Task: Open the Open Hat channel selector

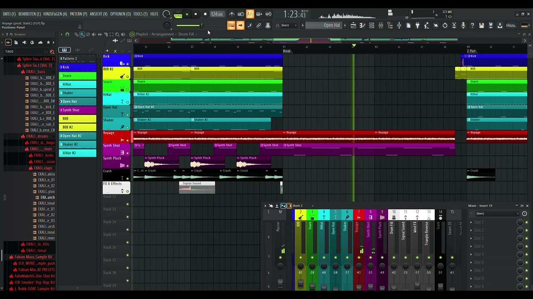Action: click(324, 25)
